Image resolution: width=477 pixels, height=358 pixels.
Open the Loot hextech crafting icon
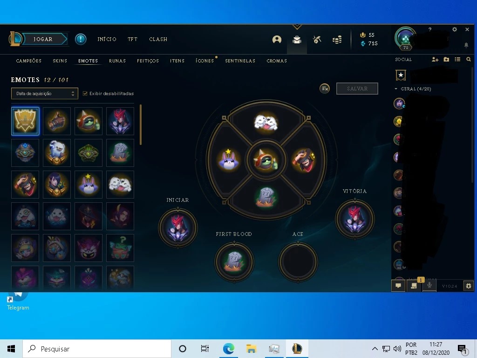pos(317,40)
